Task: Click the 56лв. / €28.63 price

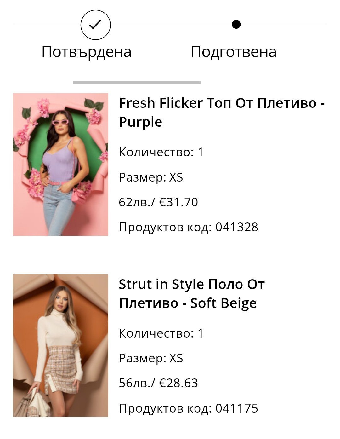Action: point(158,383)
